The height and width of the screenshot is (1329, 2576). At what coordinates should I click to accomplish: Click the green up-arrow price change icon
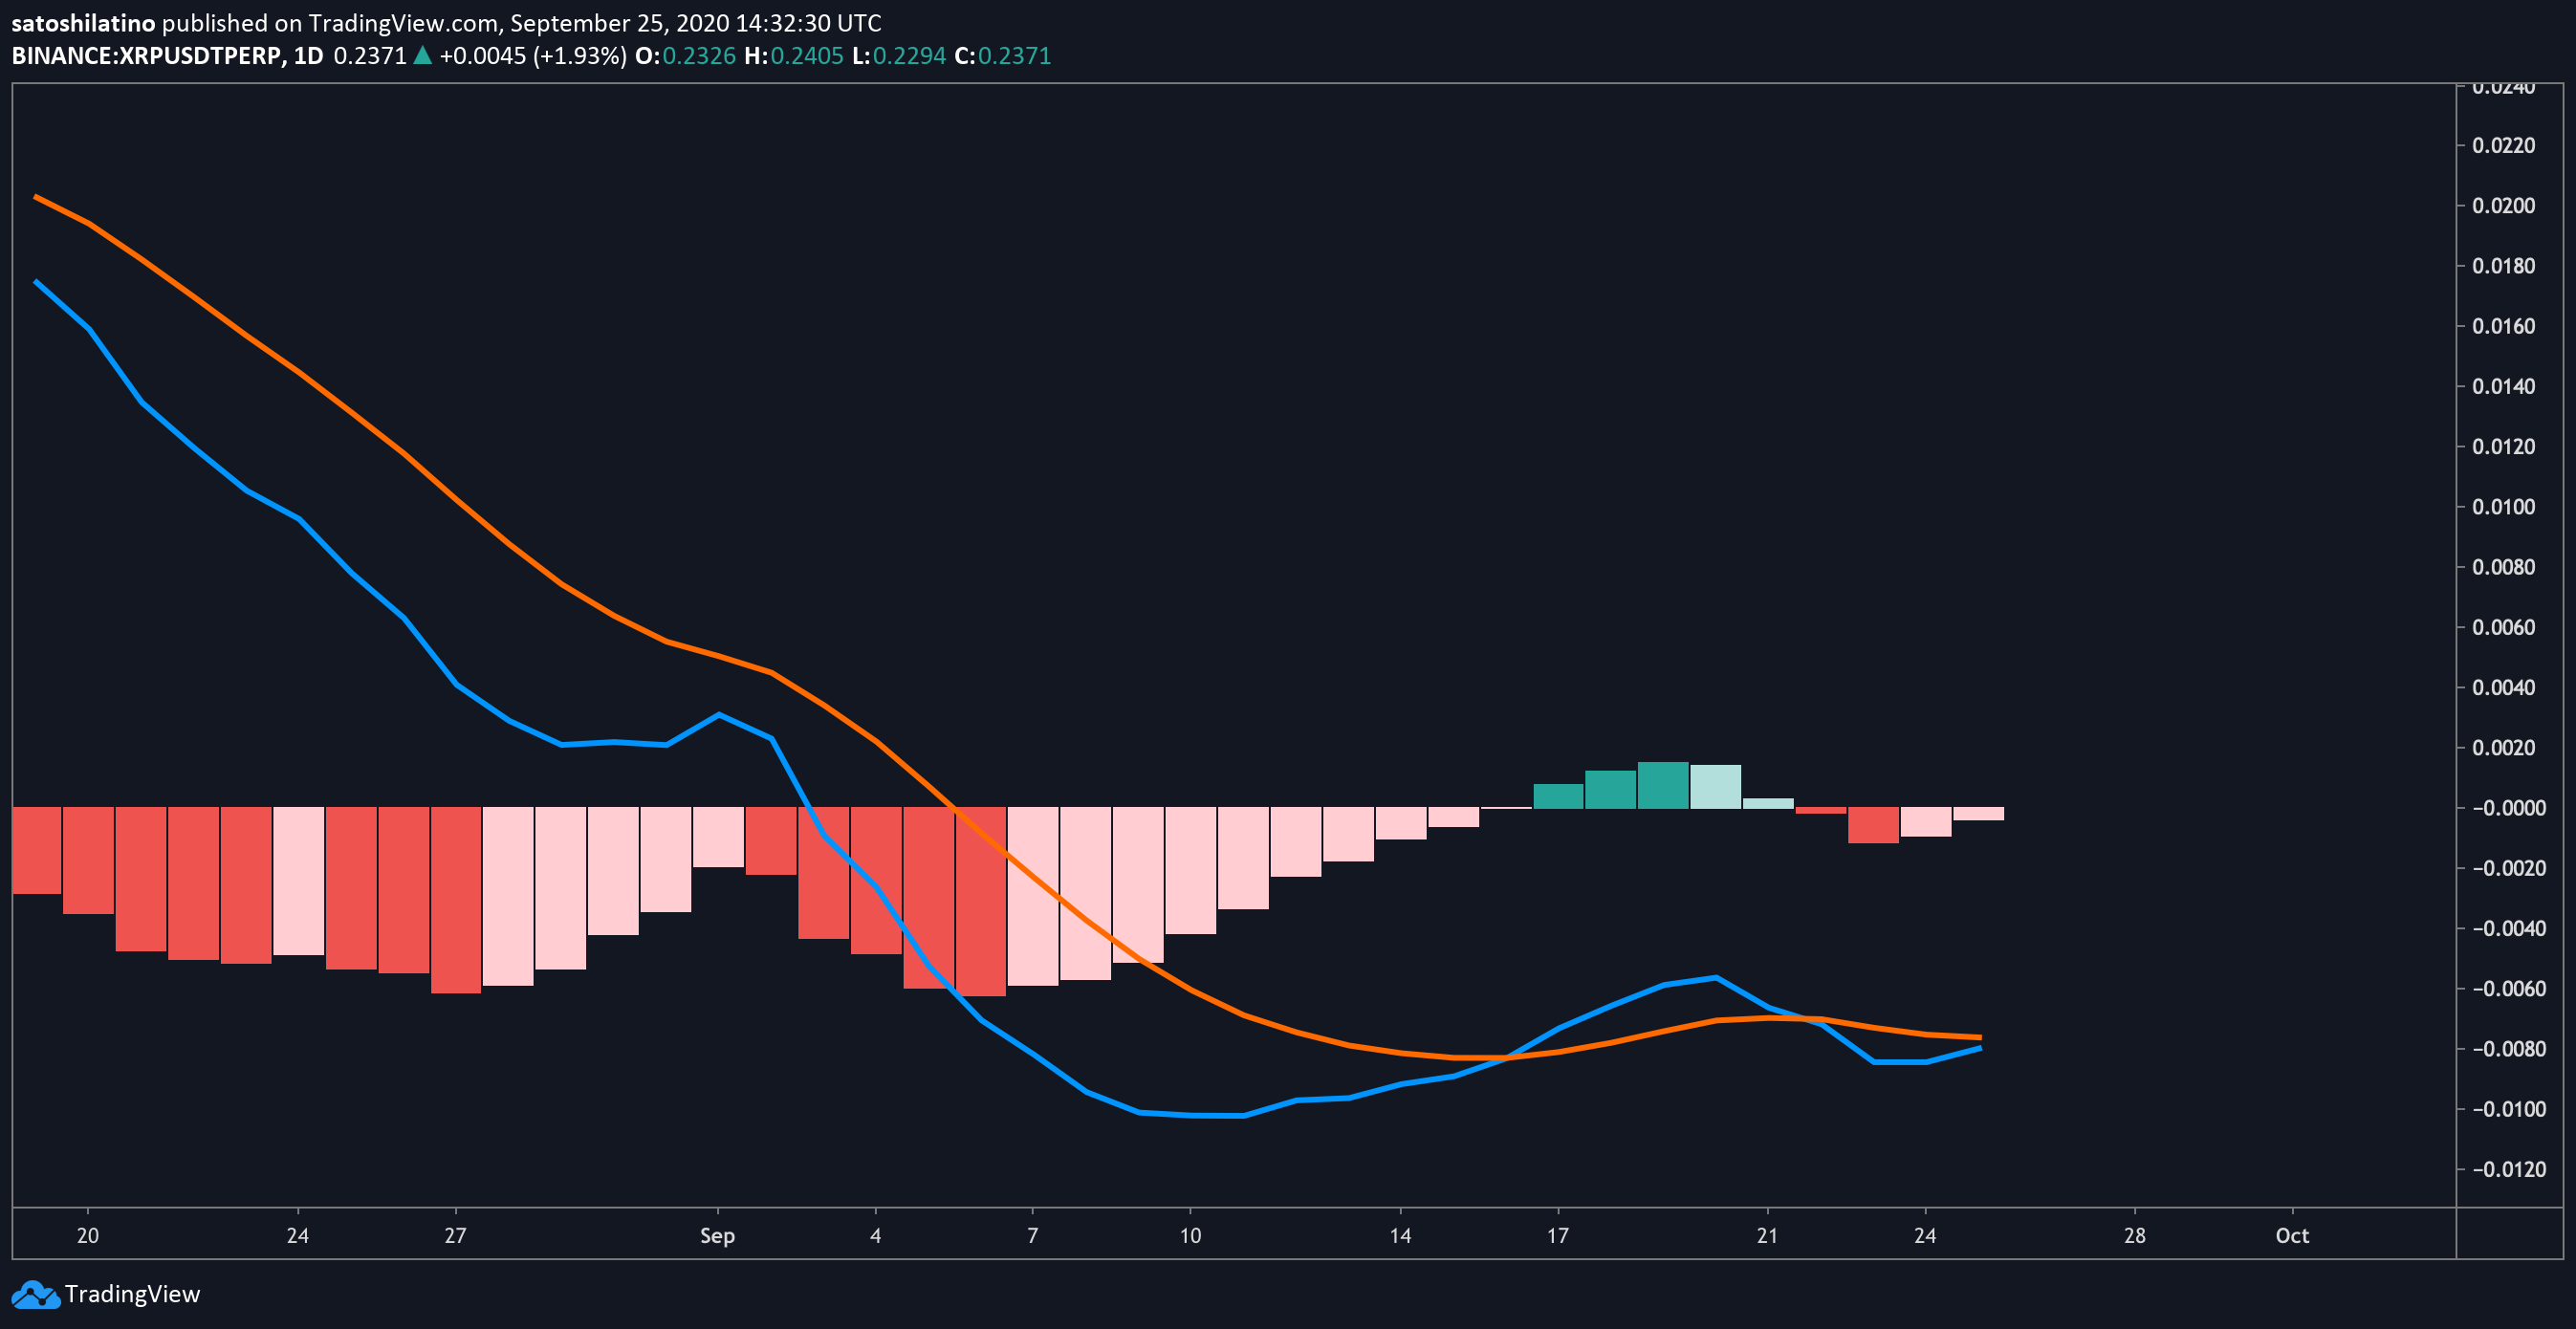pyautogui.click(x=423, y=56)
